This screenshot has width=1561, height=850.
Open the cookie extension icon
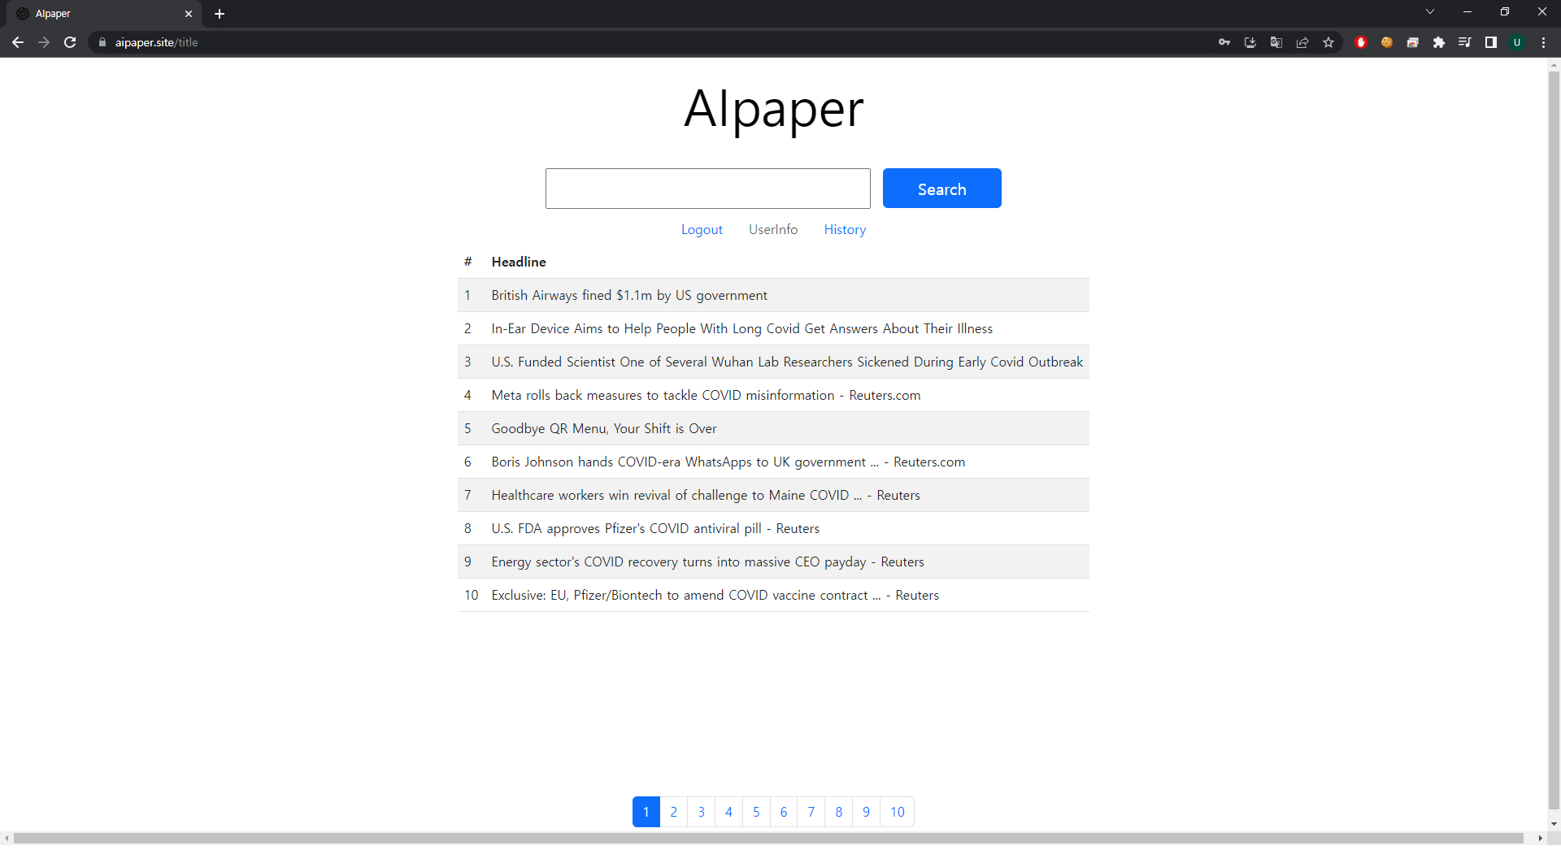[x=1387, y=42]
